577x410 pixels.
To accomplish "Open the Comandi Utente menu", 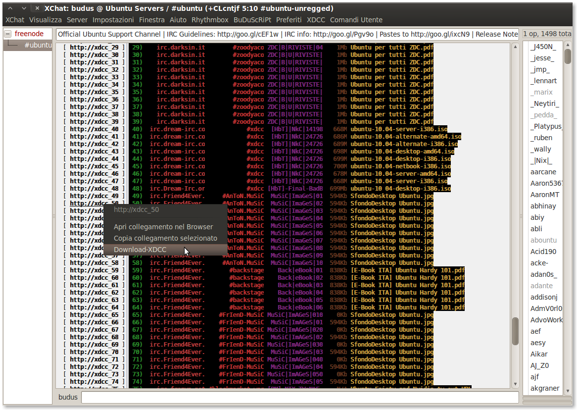I will click(x=356, y=20).
